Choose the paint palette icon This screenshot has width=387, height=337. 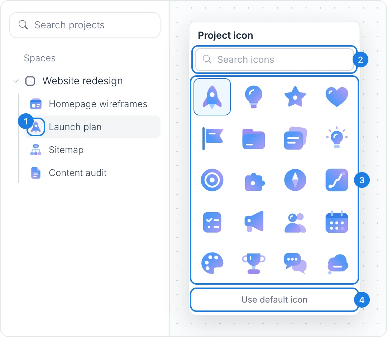pos(212,263)
